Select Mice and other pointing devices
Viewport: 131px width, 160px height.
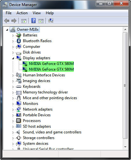tap(50, 98)
